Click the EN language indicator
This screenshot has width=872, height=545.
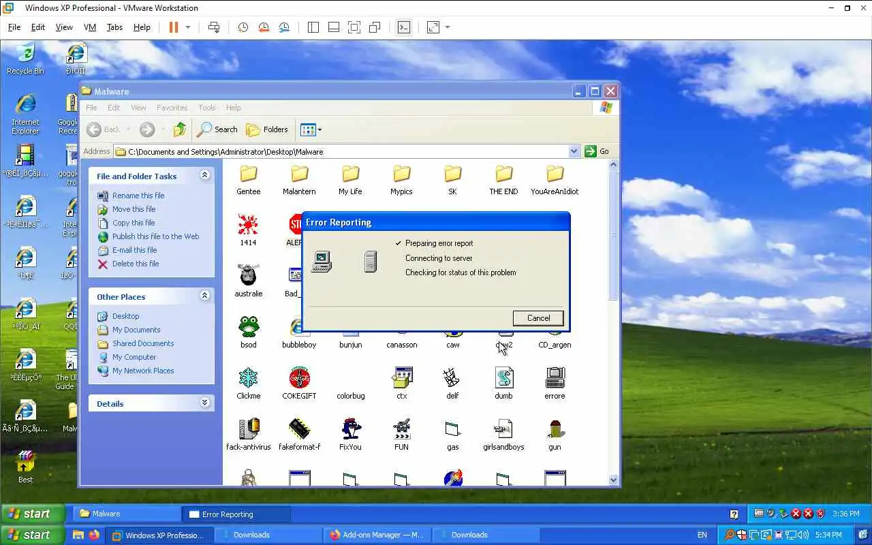[x=702, y=535]
